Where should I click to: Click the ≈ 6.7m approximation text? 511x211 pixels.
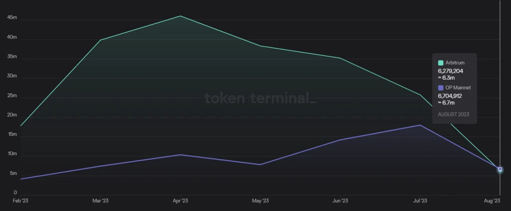point(446,103)
